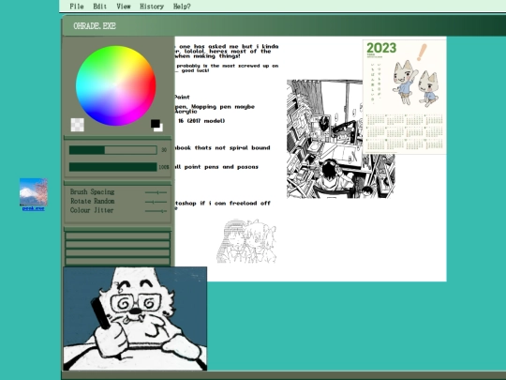Click the Colour Jitter label

(x=92, y=210)
